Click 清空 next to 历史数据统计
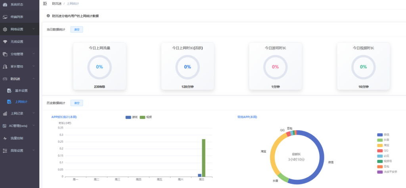 pos(77,103)
